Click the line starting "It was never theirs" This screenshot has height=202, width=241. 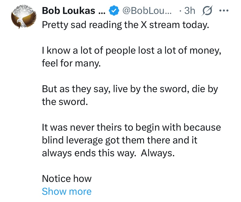[131, 128]
